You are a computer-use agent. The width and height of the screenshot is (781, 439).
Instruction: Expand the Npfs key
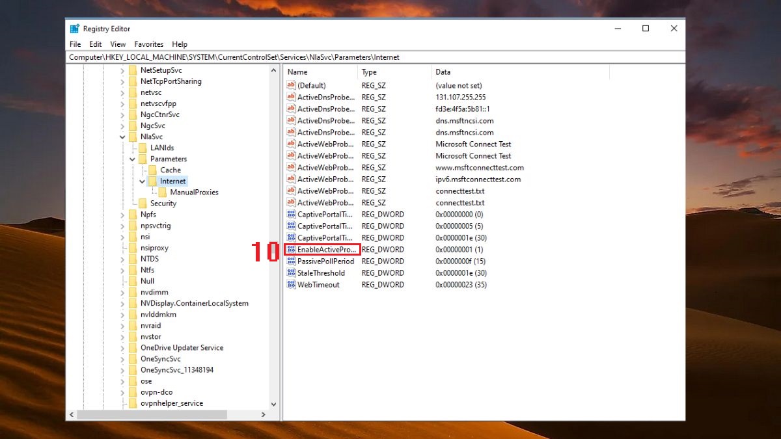click(122, 214)
